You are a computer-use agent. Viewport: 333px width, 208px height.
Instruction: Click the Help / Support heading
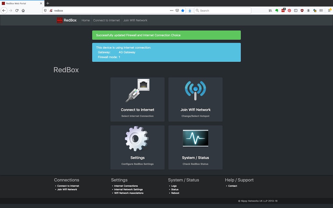239,180
